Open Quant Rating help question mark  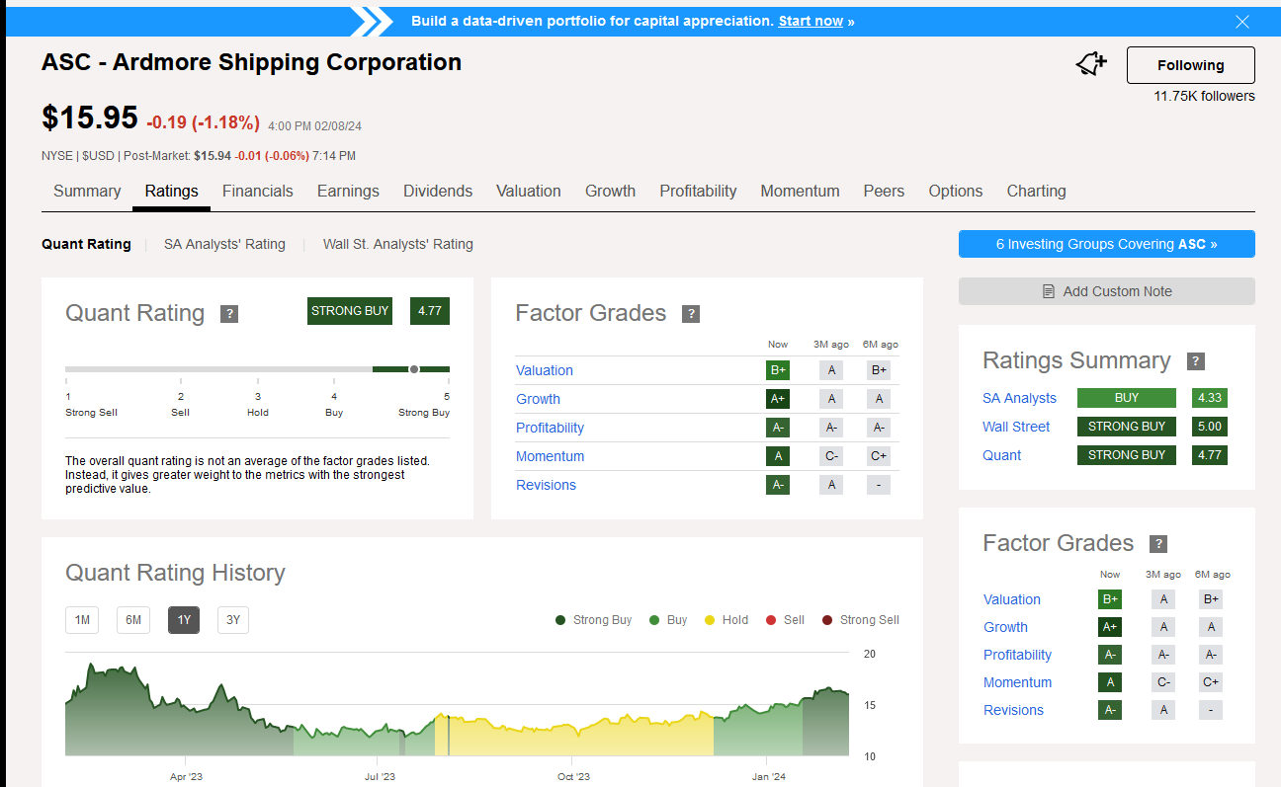(229, 314)
